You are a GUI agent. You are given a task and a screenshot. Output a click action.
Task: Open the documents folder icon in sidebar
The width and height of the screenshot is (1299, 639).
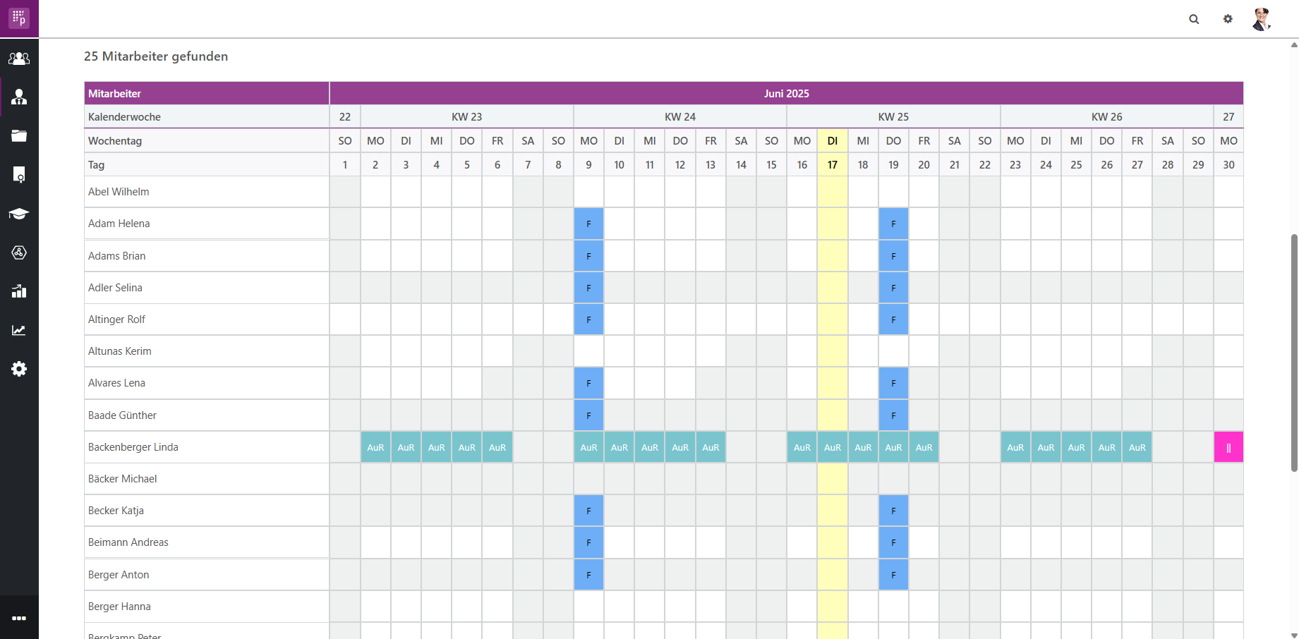click(19, 136)
